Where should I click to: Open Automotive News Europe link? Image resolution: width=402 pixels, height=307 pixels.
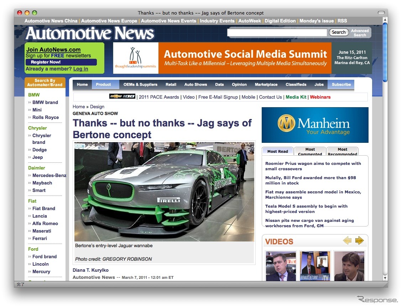(109, 21)
